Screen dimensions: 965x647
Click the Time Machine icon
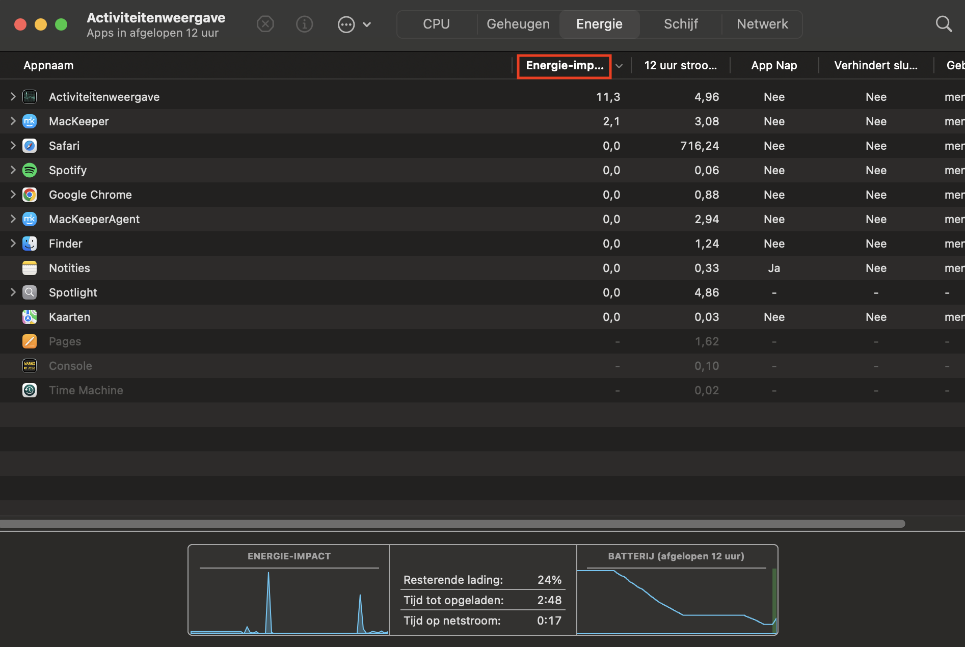30,390
